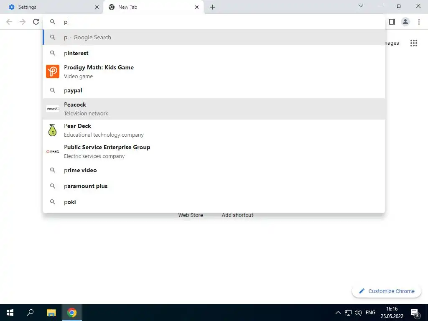Click the Chrome favicon on New Tab
Image resolution: width=428 pixels, height=321 pixels.
coord(112,7)
